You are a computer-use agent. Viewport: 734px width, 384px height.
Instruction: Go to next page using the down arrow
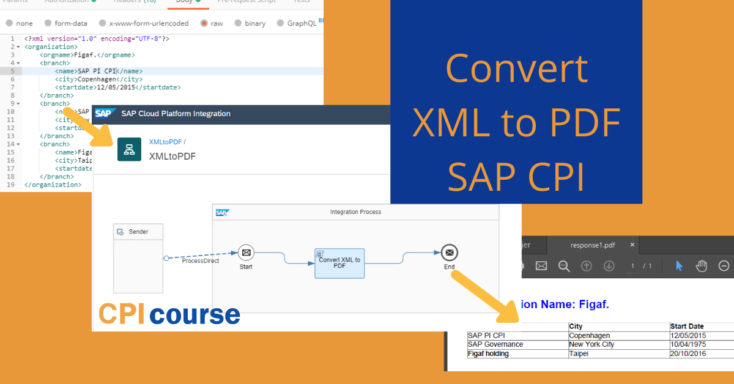pos(609,266)
